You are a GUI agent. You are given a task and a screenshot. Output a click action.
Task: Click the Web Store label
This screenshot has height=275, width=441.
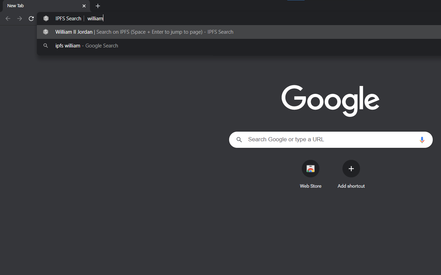tap(310, 186)
